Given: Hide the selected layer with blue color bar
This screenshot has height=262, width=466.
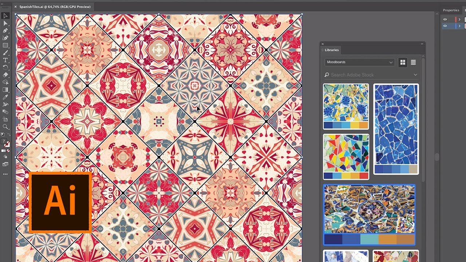Looking at the screenshot, I should pyautogui.click(x=445, y=26).
